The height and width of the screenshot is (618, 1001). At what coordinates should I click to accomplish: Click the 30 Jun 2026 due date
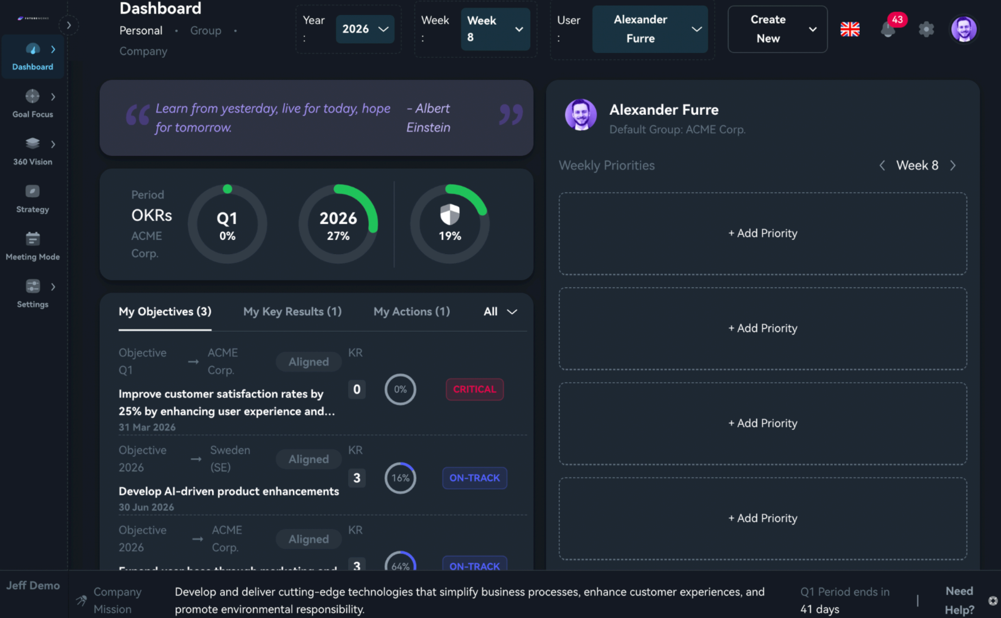click(146, 508)
